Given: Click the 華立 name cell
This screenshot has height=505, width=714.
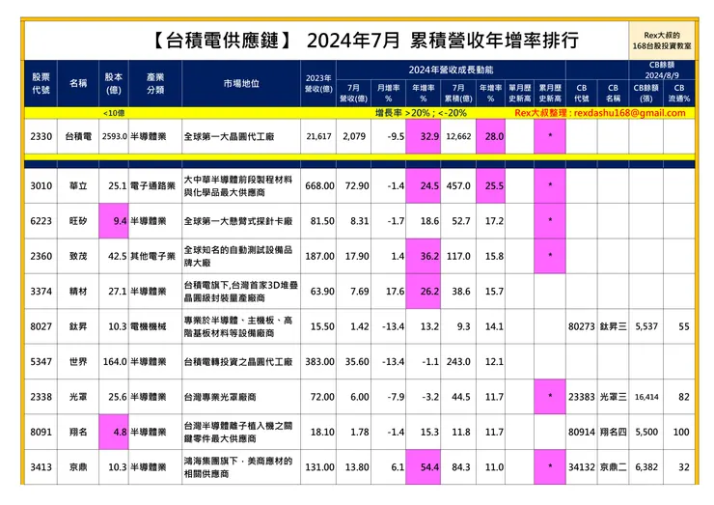Looking at the screenshot, I should (78, 186).
